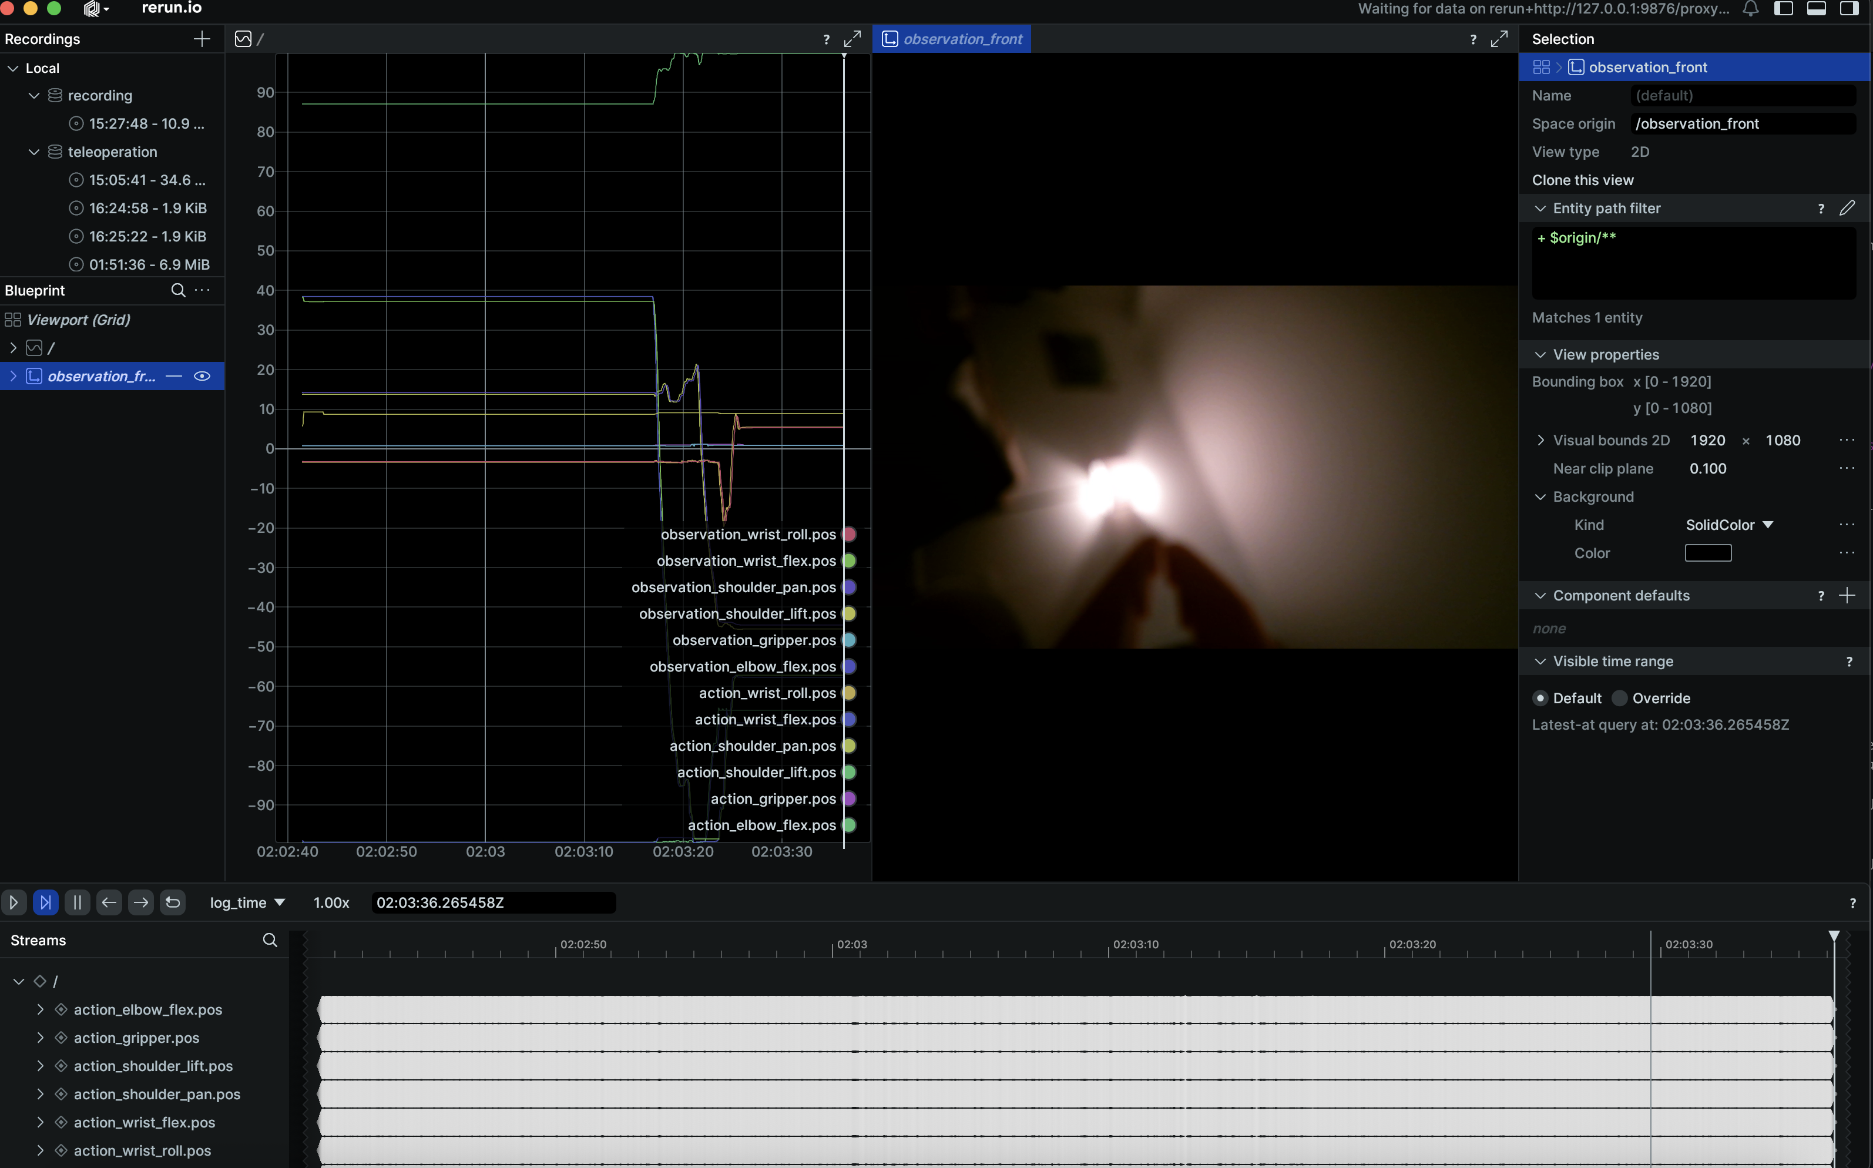The height and width of the screenshot is (1168, 1873).
Task: Change the 1.00x playback speed
Action: coord(331,902)
